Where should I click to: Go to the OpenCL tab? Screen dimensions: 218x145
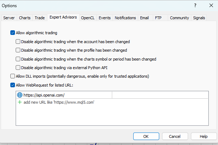87,18
